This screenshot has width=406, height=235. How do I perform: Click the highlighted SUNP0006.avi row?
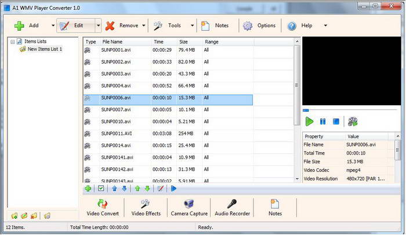(168, 100)
